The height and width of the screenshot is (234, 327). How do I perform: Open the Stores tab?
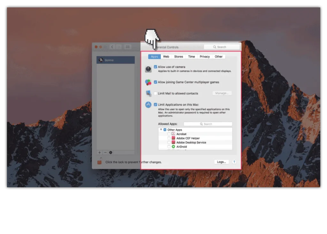pos(179,57)
